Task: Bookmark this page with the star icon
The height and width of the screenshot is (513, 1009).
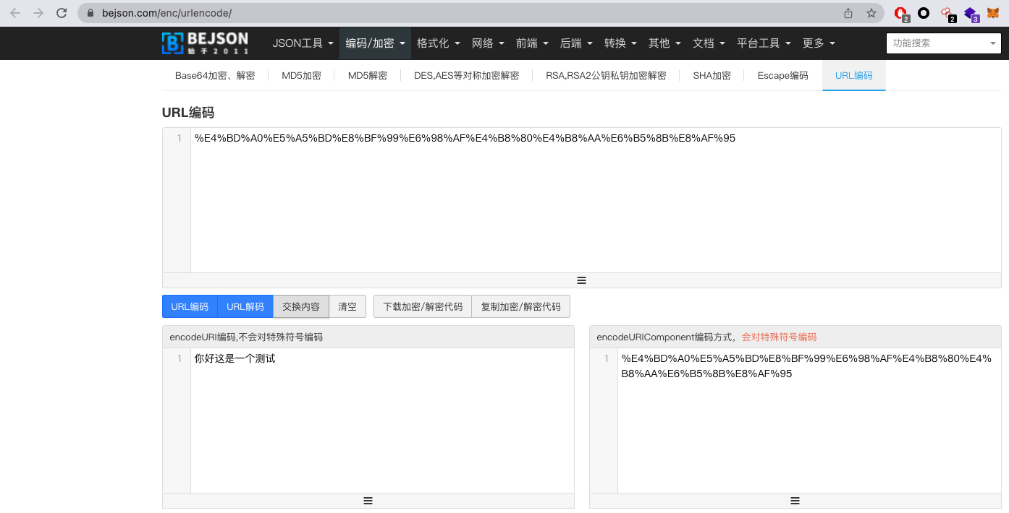Action: (x=871, y=13)
